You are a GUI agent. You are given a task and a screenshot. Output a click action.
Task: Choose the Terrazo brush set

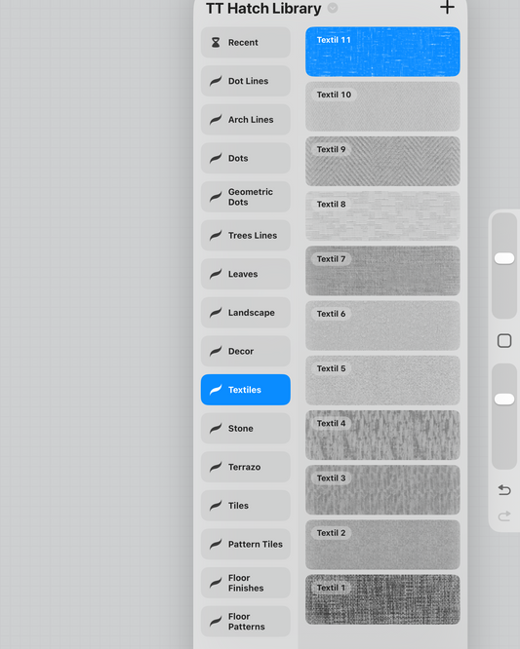pyautogui.click(x=246, y=467)
